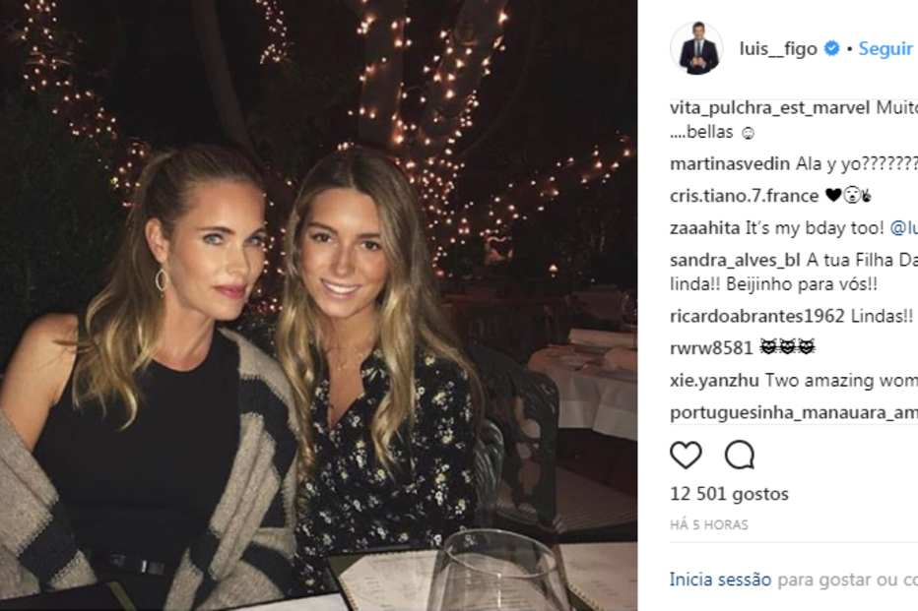Click the blue verified badge icon

pos(832,48)
